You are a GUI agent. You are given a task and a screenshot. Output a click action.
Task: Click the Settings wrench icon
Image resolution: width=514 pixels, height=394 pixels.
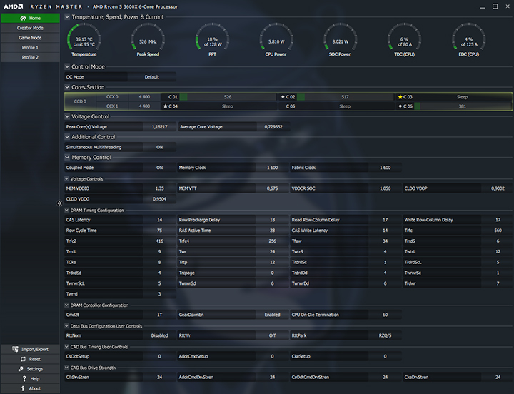coord(21,369)
